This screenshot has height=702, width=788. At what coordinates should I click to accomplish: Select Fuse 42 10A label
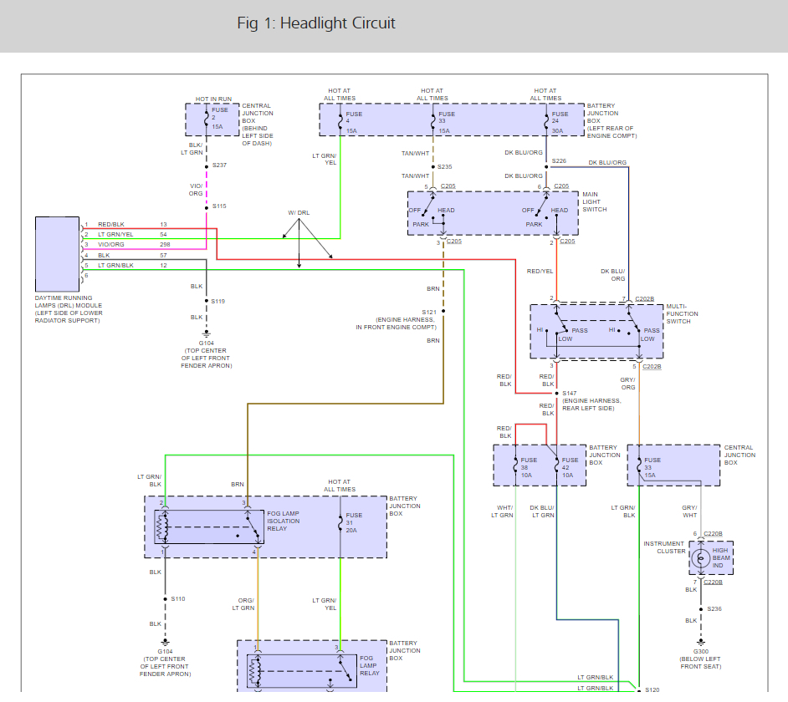point(570,467)
